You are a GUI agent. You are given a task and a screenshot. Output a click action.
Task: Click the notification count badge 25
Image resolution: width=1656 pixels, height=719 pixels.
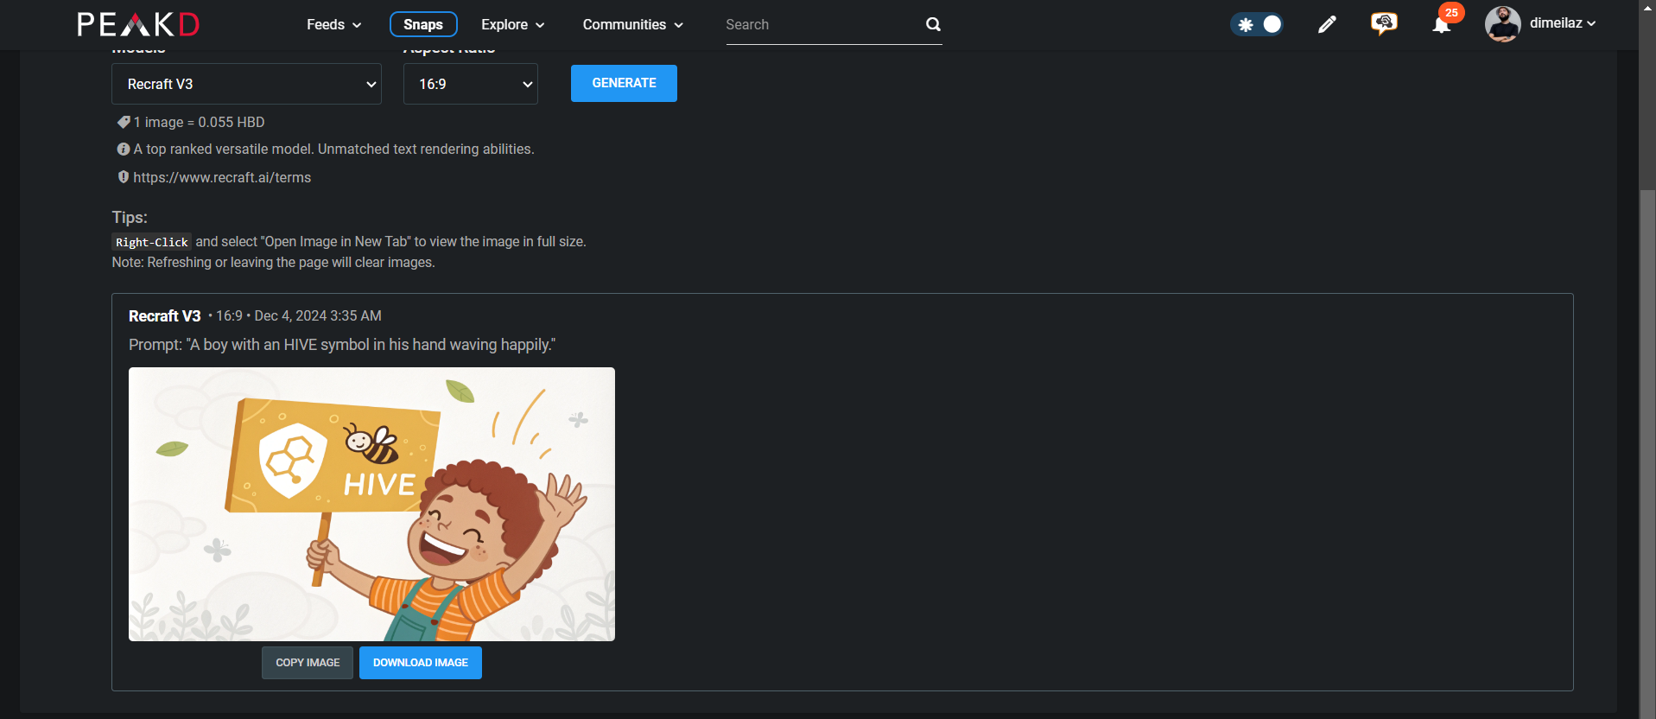[x=1451, y=12]
